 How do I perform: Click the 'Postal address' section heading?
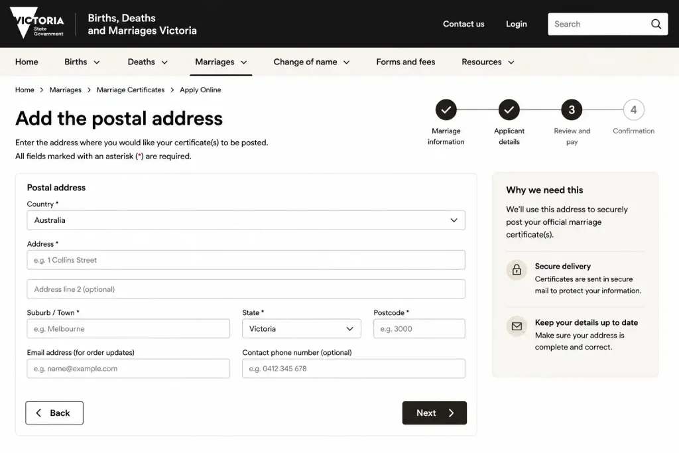pos(56,188)
